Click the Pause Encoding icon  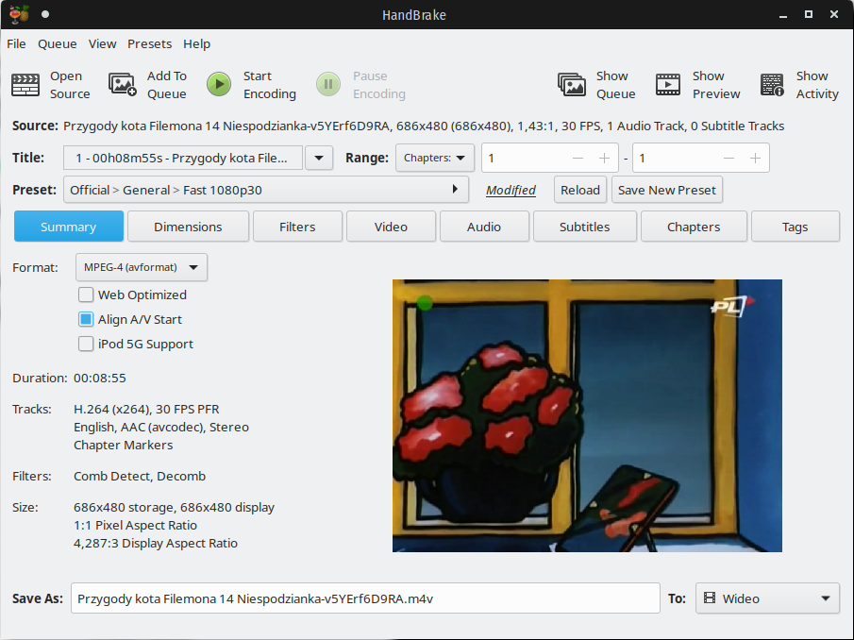click(x=328, y=84)
